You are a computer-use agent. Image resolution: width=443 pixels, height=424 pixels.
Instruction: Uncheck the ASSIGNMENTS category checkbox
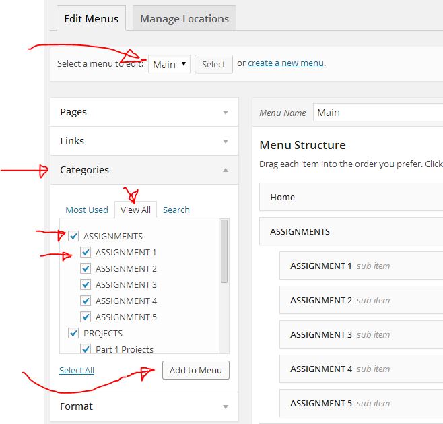click(74, 236)
